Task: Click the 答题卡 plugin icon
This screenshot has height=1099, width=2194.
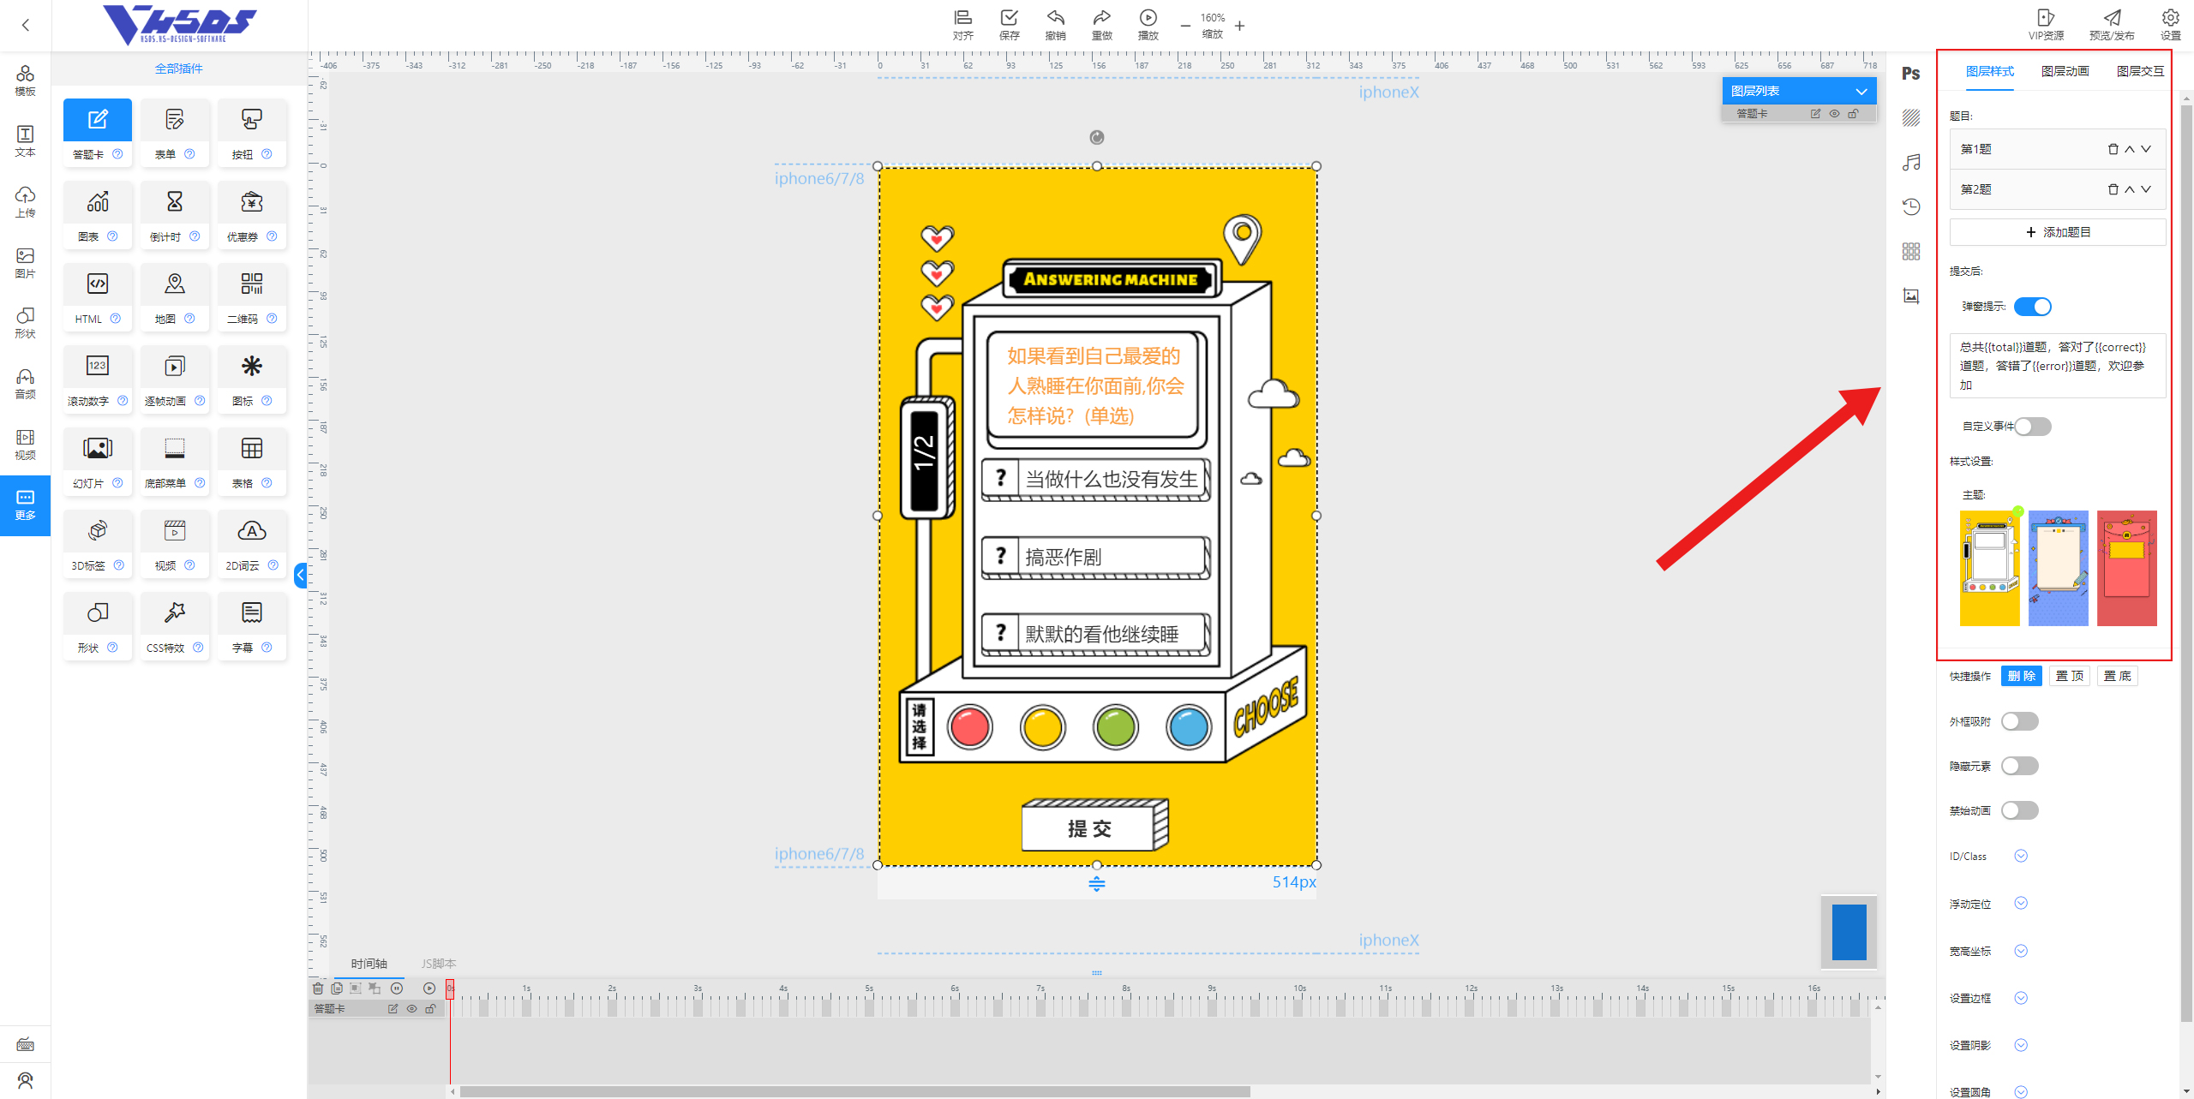Action: (x=98, y=121)
